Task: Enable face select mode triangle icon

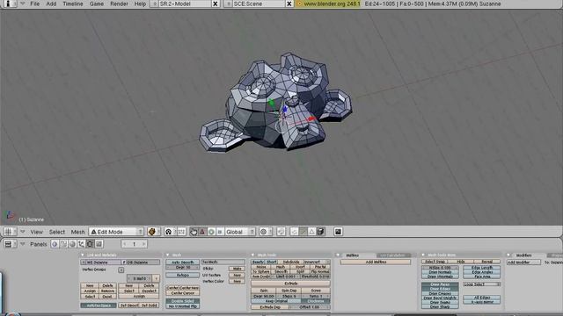Action: point(311,232)
